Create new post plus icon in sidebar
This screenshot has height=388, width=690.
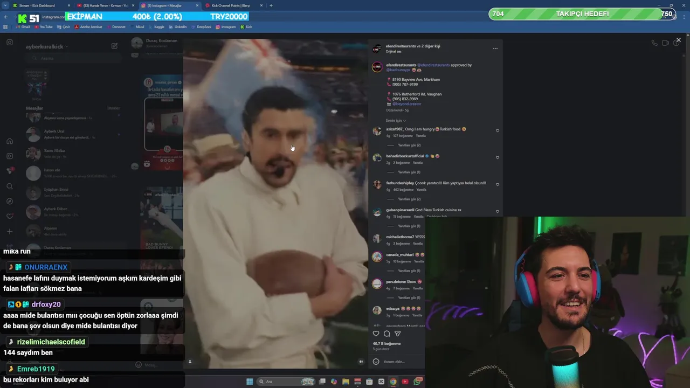tap(10, 232)
